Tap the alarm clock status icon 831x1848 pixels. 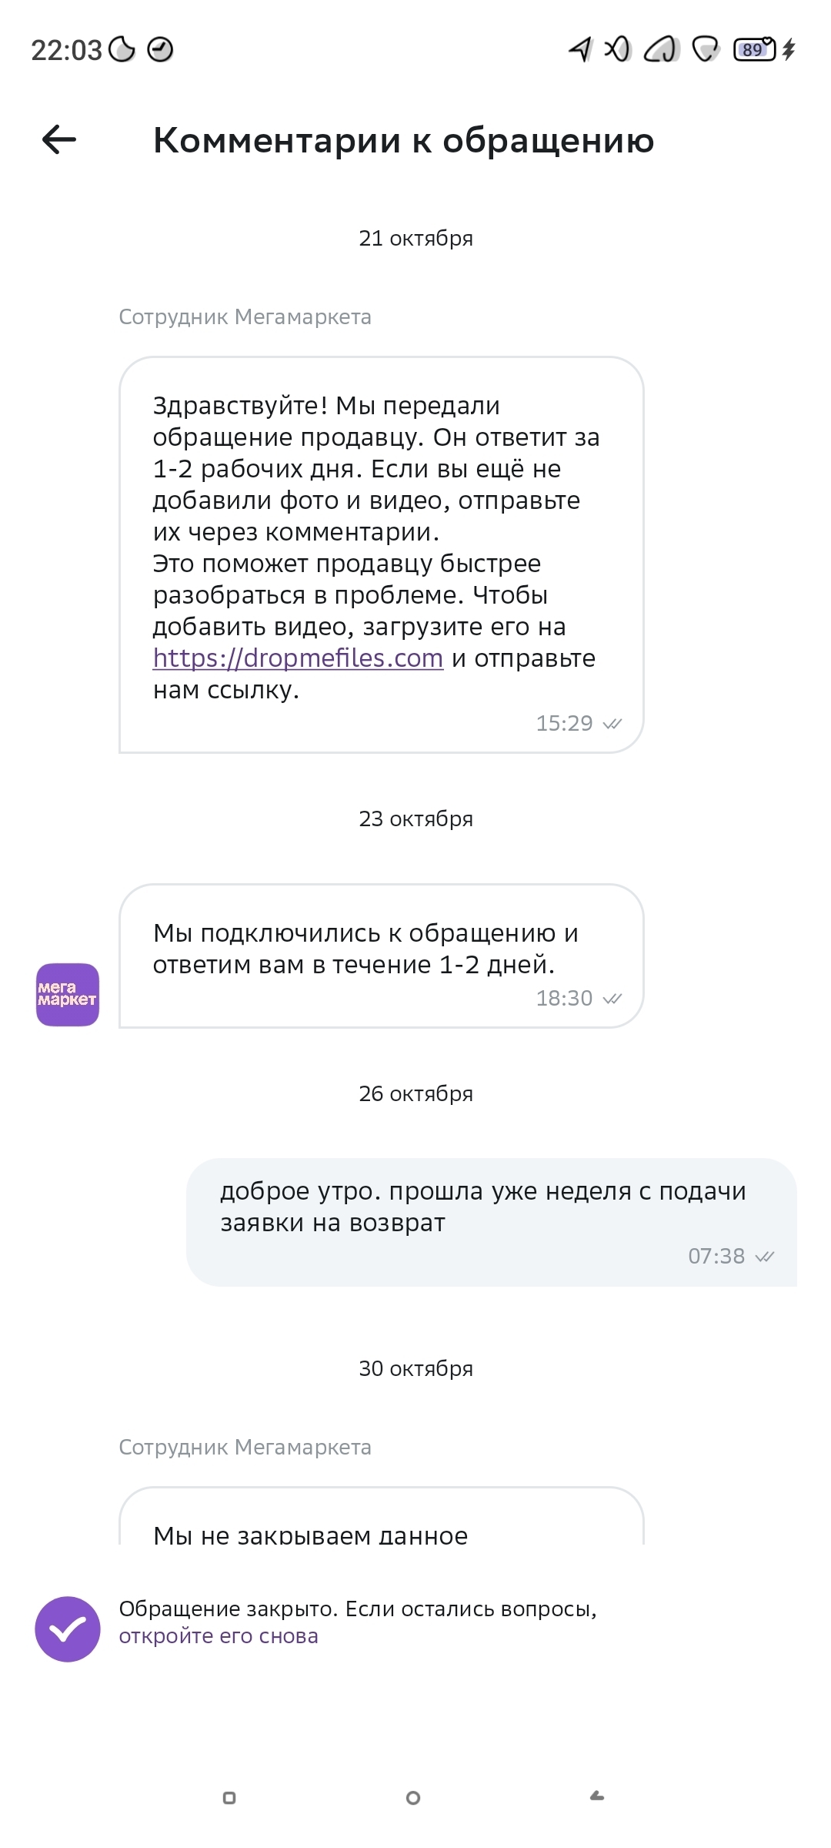(160, 50)
